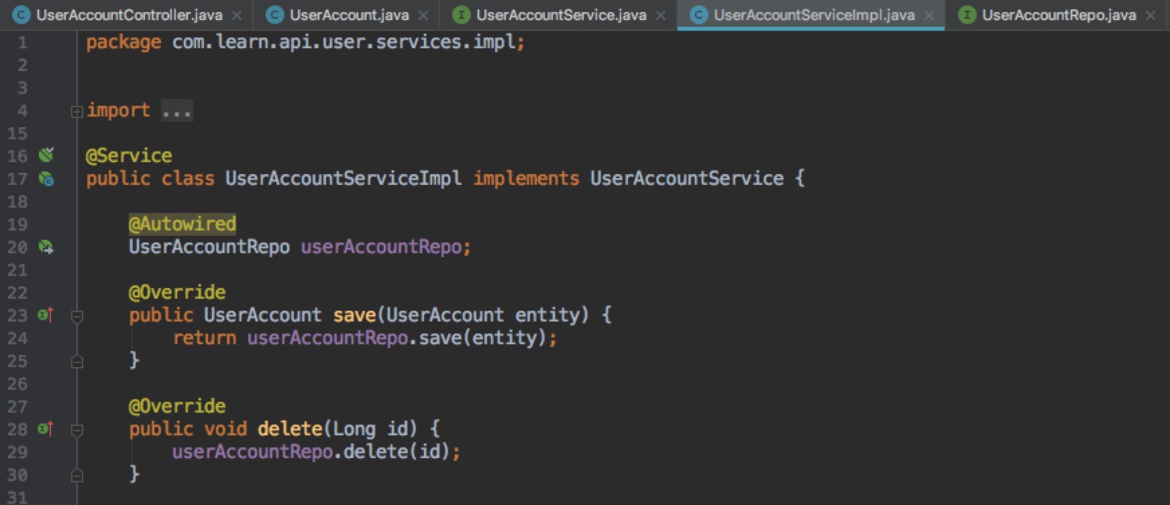Collapse the save method at line 23
1170x505 pixels.
click(76, 316)
